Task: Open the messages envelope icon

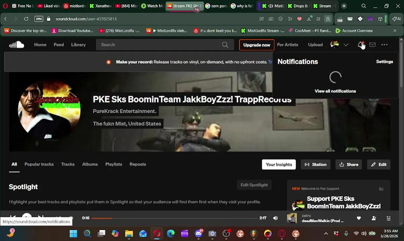Action: pos(372,45)
